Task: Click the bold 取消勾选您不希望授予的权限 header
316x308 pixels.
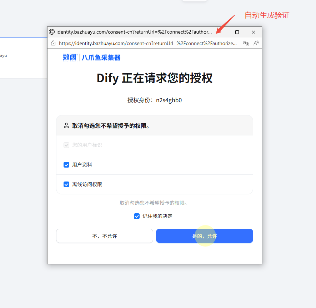Action: click(111, 126)
